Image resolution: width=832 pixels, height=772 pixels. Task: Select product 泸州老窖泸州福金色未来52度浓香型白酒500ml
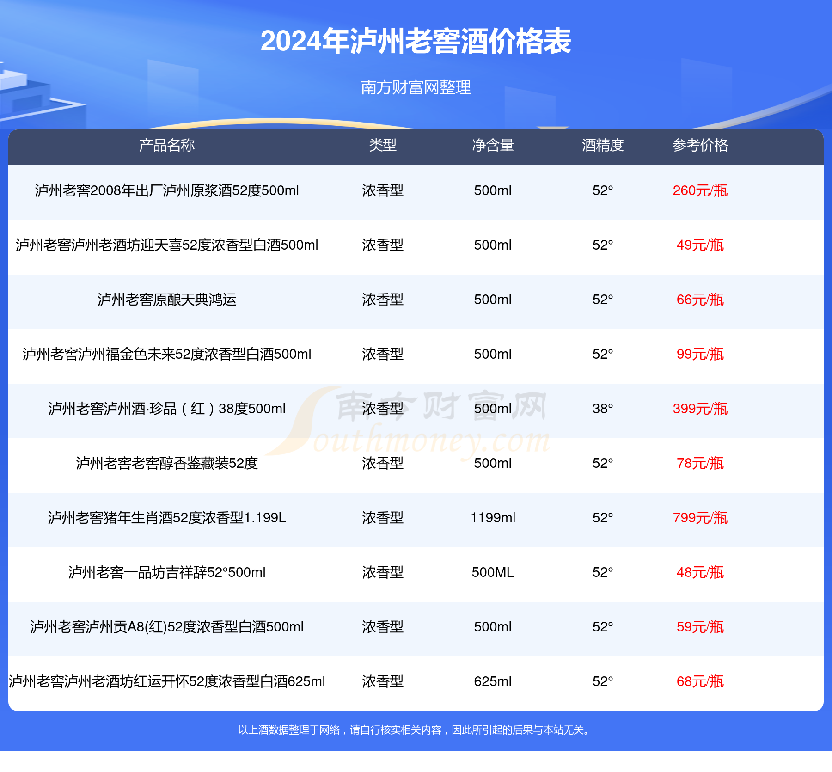(167, 354)
